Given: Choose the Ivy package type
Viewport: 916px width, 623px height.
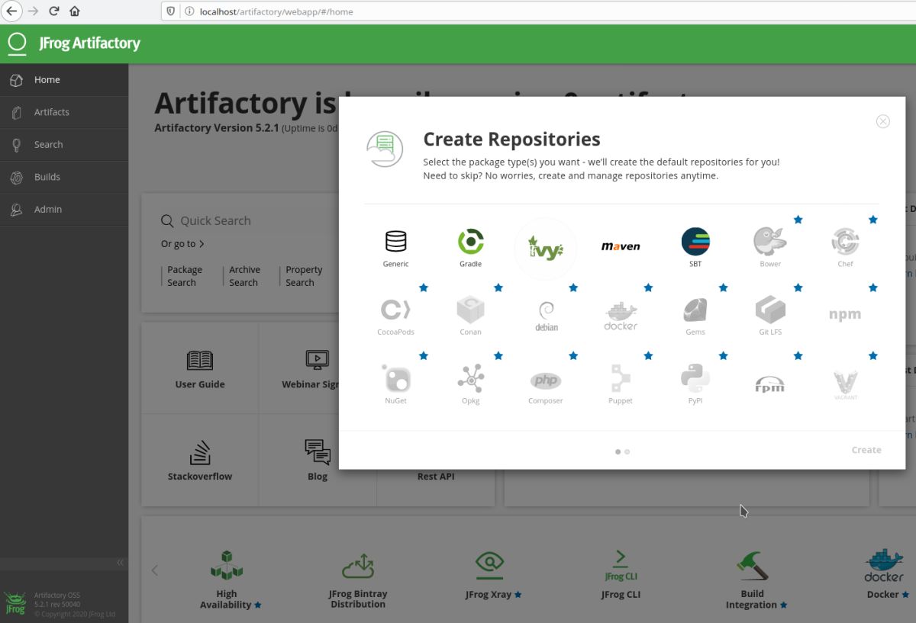Looking at the screenshot, I should point(546,249).
